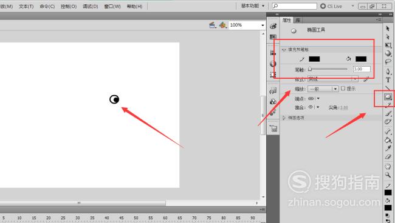
Task: Click the stage vertical scrollbar thumb
Action: point(263,115)
